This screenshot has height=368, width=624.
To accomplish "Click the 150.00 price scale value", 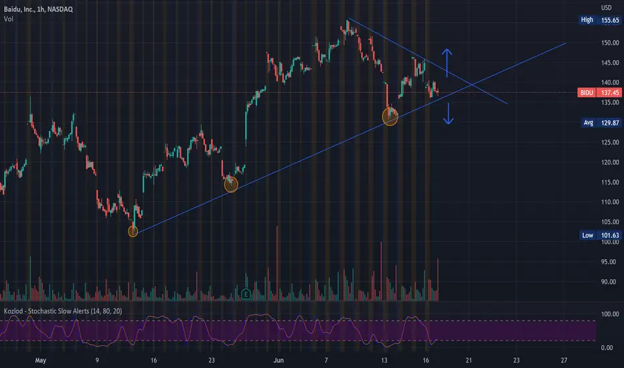I will coord(610,43).
